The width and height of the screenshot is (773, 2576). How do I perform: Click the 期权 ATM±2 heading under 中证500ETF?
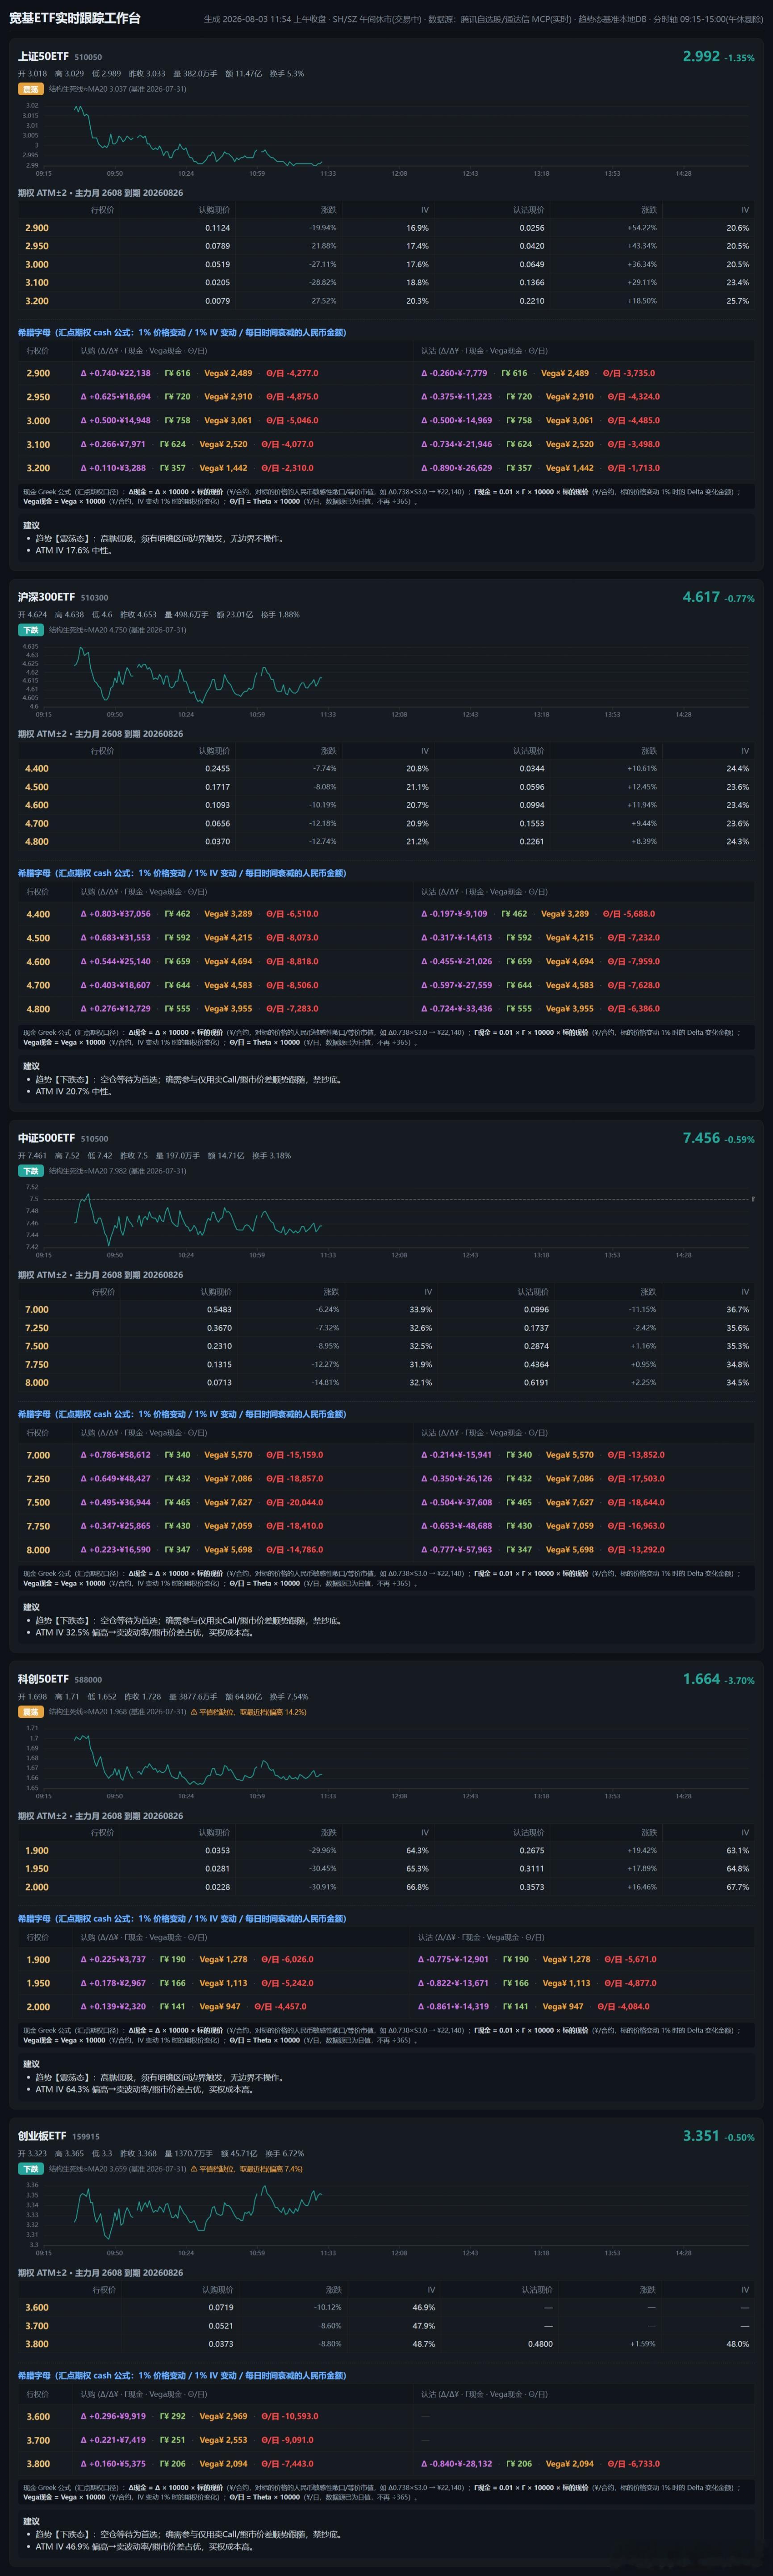[101, 1275]
